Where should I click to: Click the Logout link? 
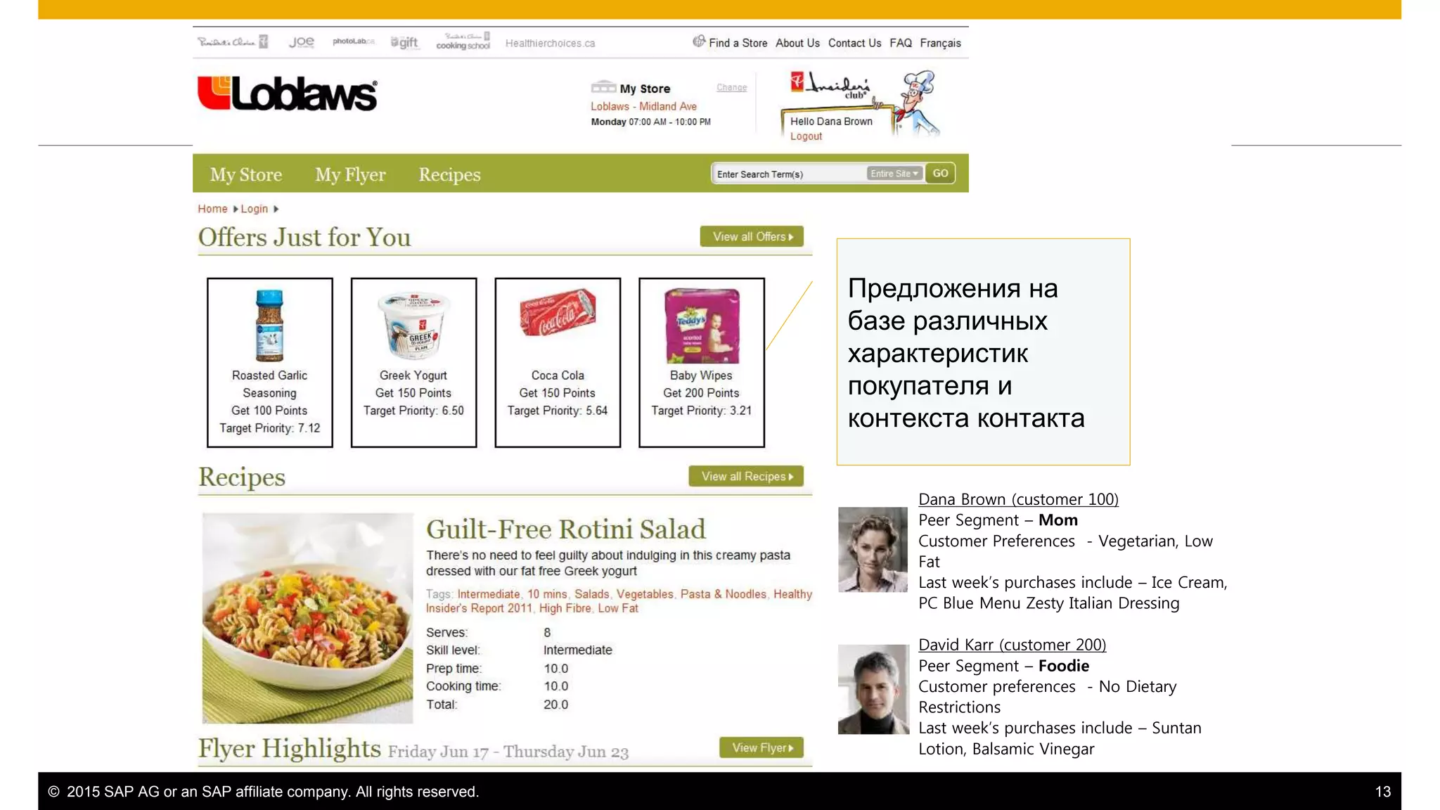coord(806,136)
